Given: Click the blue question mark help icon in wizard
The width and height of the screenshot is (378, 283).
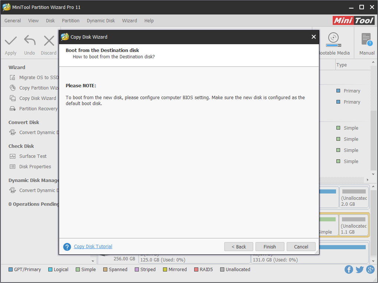Looking at the screenshot, I should tap(67, 247).
